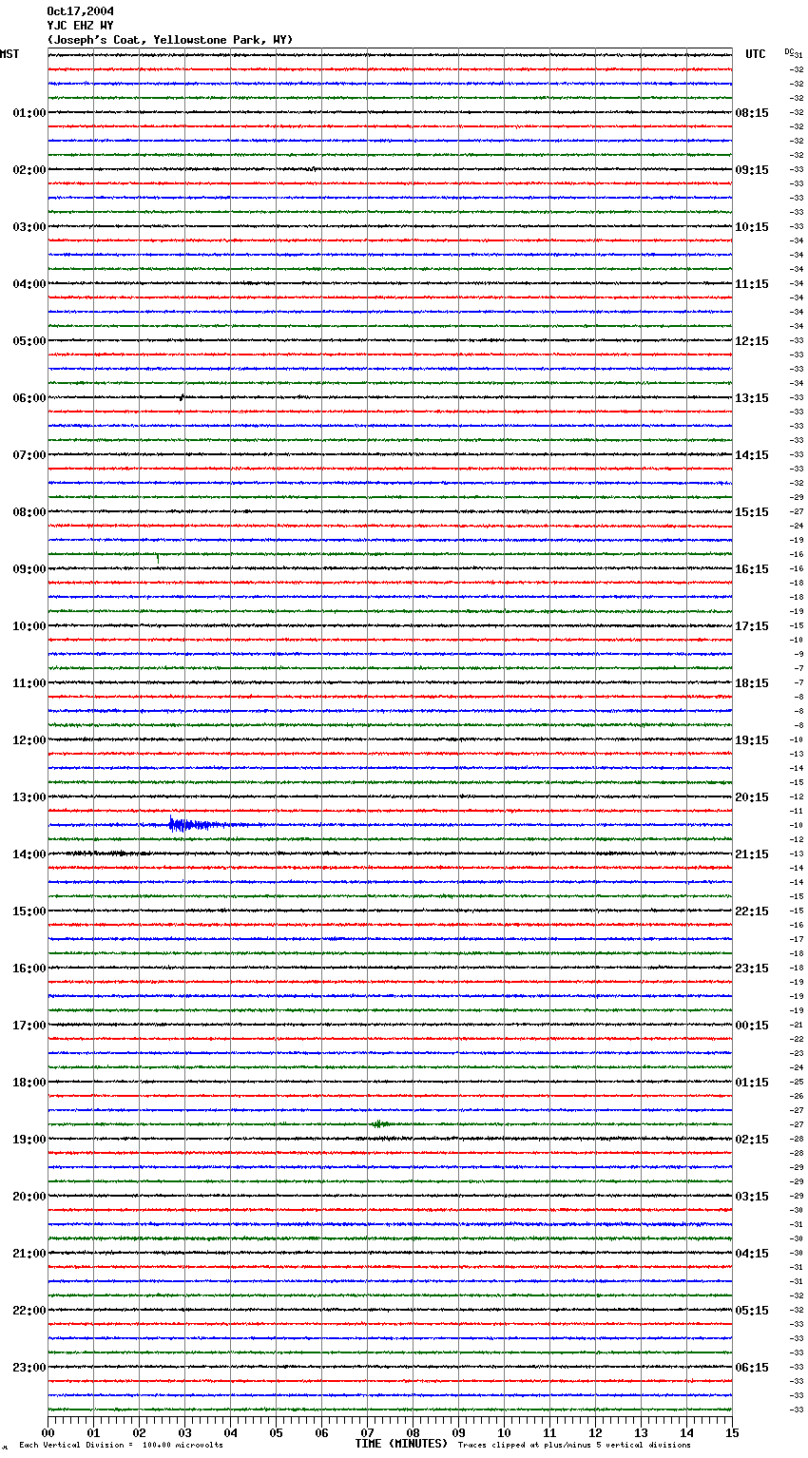808x1458 pixels.
Task: Click the 02:15 UTC time label
Action: [x=752, y=1140]
